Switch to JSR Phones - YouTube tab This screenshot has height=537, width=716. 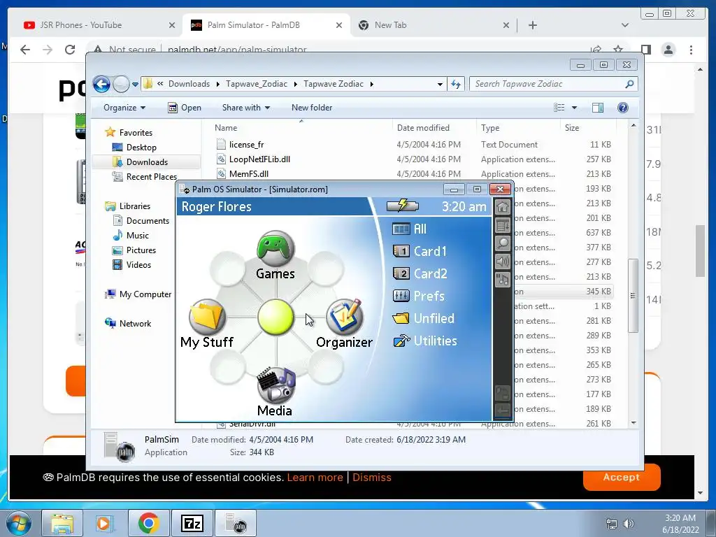(x=81, y=25)
